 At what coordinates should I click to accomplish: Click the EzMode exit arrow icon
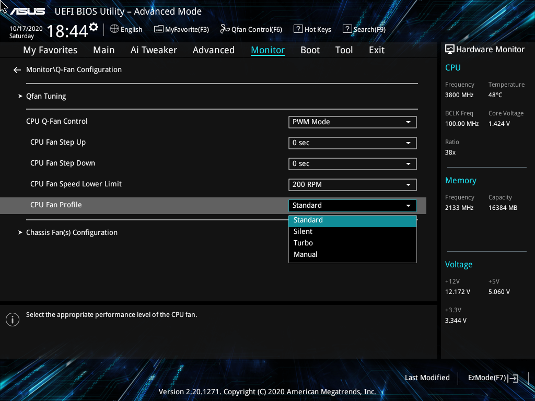(x=513, y=378)
